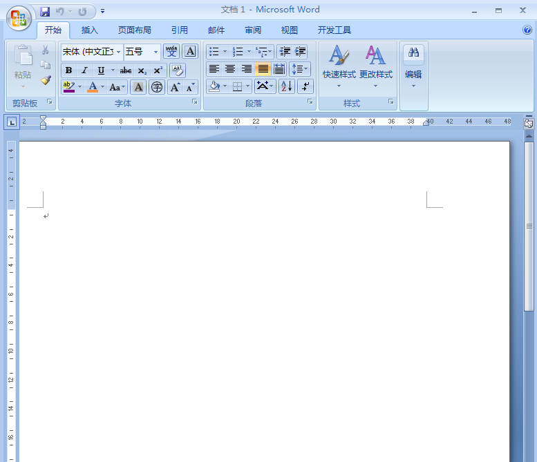
Task: Click the decrease indent icon
Action: (285, 52)
